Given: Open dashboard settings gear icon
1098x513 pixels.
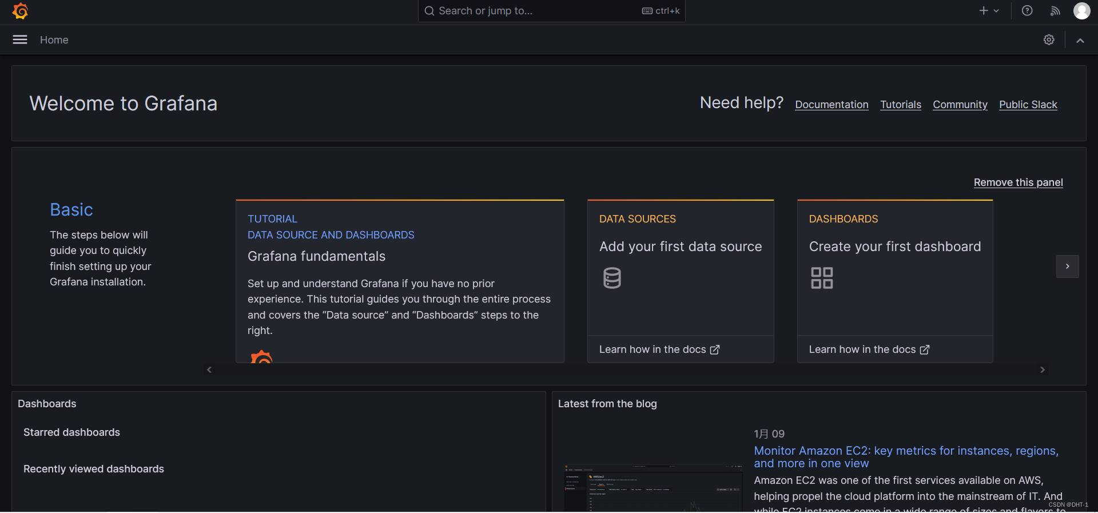Looking at the screenshot, I should pyautogui.click(x=1049, y=39).
